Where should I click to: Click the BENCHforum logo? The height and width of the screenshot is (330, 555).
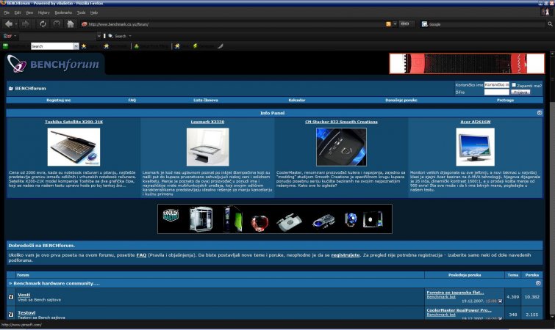pos(53,64)
